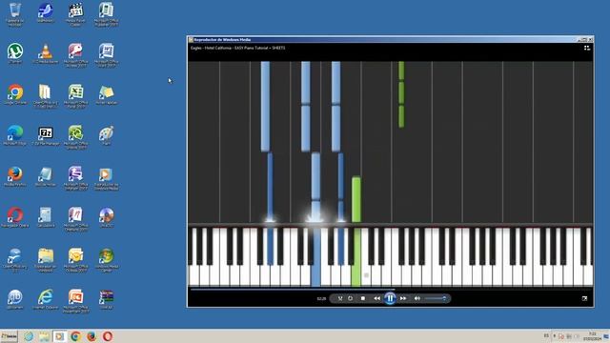Click the next (fast forward) button
610x343 pixels.
point(403,298)
